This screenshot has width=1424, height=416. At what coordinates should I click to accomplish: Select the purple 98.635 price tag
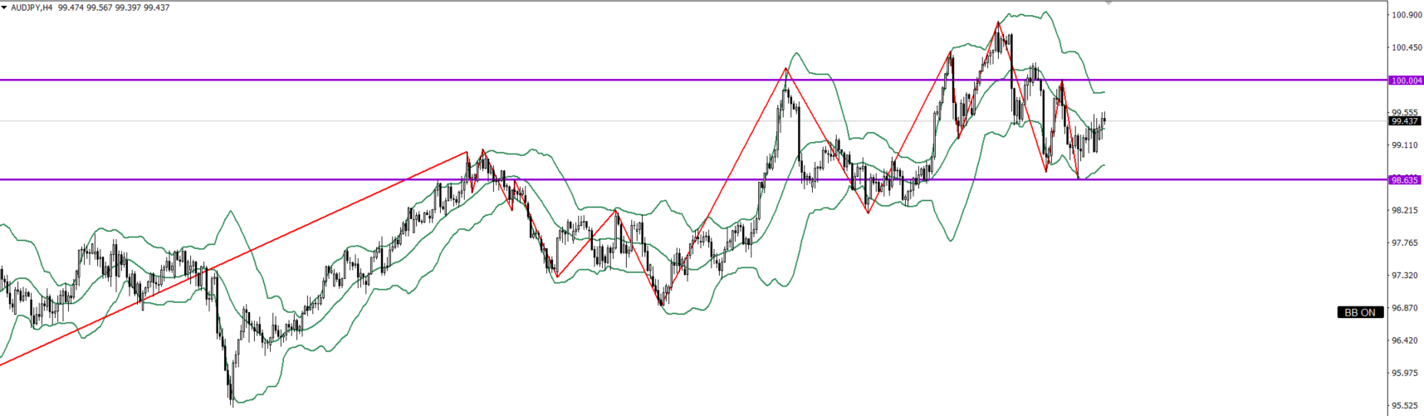pos(1406,179)
